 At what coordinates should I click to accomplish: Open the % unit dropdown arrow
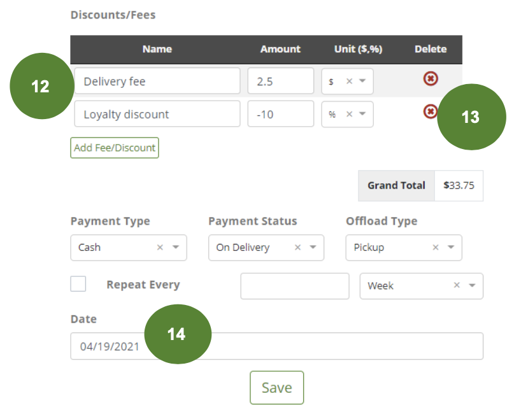[x=362, y=113]
